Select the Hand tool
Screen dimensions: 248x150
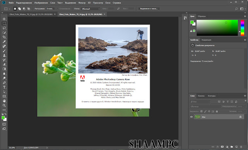point(4,101)
